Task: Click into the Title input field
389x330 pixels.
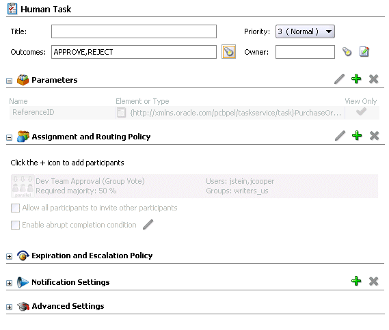Action: coord(134,31)
